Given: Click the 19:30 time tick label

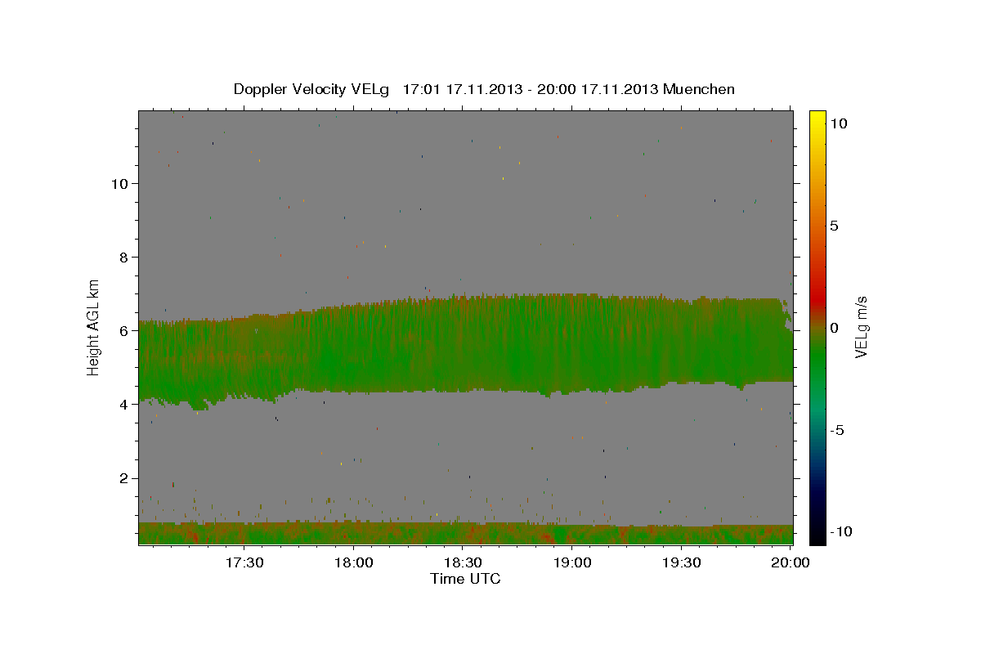Looking at the screenshot, I should 682,562.
